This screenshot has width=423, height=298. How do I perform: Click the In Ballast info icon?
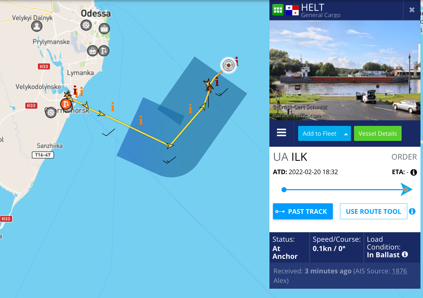[405, 254]
